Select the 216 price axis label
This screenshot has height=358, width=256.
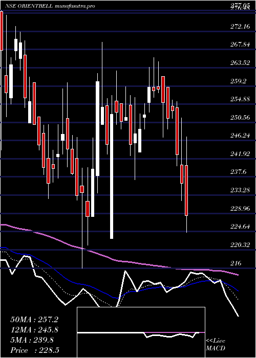[x=236, y=263]
